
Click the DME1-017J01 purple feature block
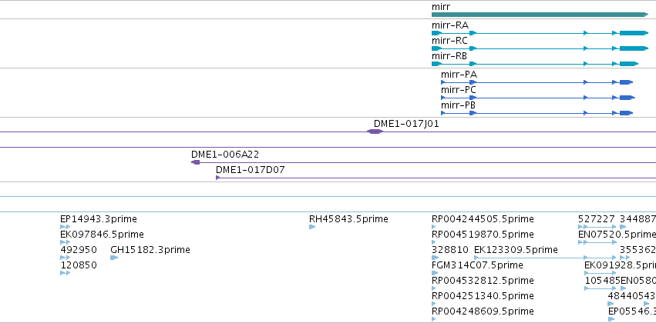[x=375, y=132]
